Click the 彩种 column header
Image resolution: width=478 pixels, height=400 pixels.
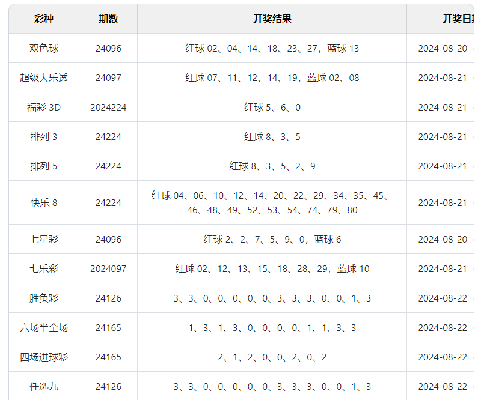(x=44, y=19)
